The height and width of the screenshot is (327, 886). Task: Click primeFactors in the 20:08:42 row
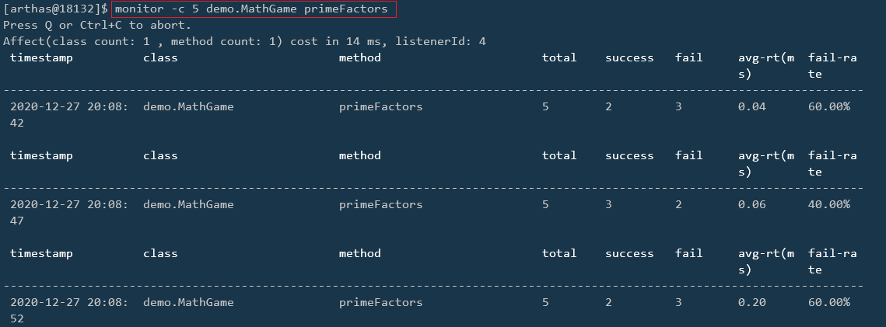[x=380, y=106]
